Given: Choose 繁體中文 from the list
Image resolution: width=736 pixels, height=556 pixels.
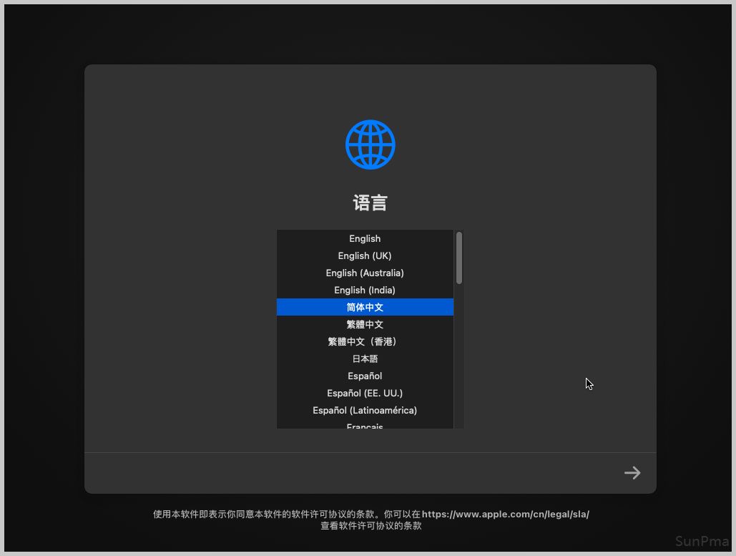Looking at the screenshot, I should [365, 325].
